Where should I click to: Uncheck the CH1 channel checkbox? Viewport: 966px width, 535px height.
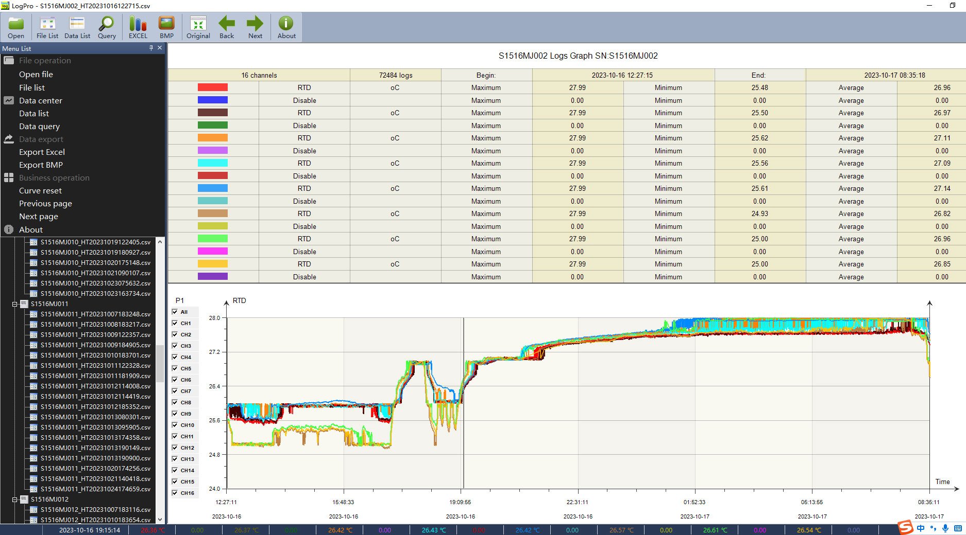pyautogui.click(x=175, y=323)
